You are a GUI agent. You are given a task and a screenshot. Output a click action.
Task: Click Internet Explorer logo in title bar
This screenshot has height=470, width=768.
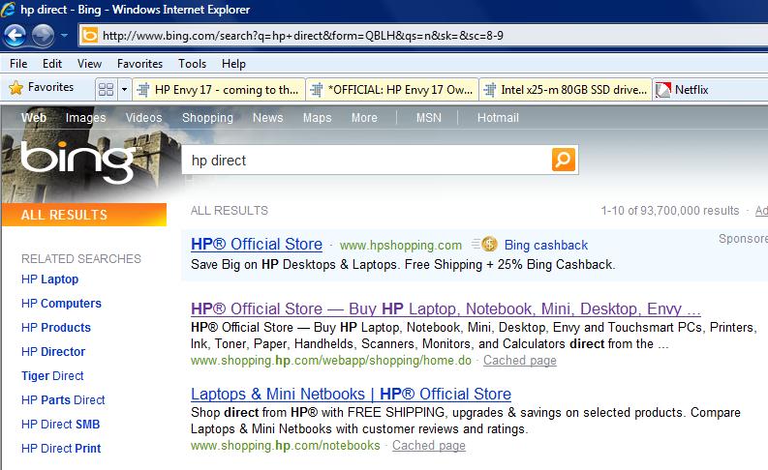(x=9, y=10)
